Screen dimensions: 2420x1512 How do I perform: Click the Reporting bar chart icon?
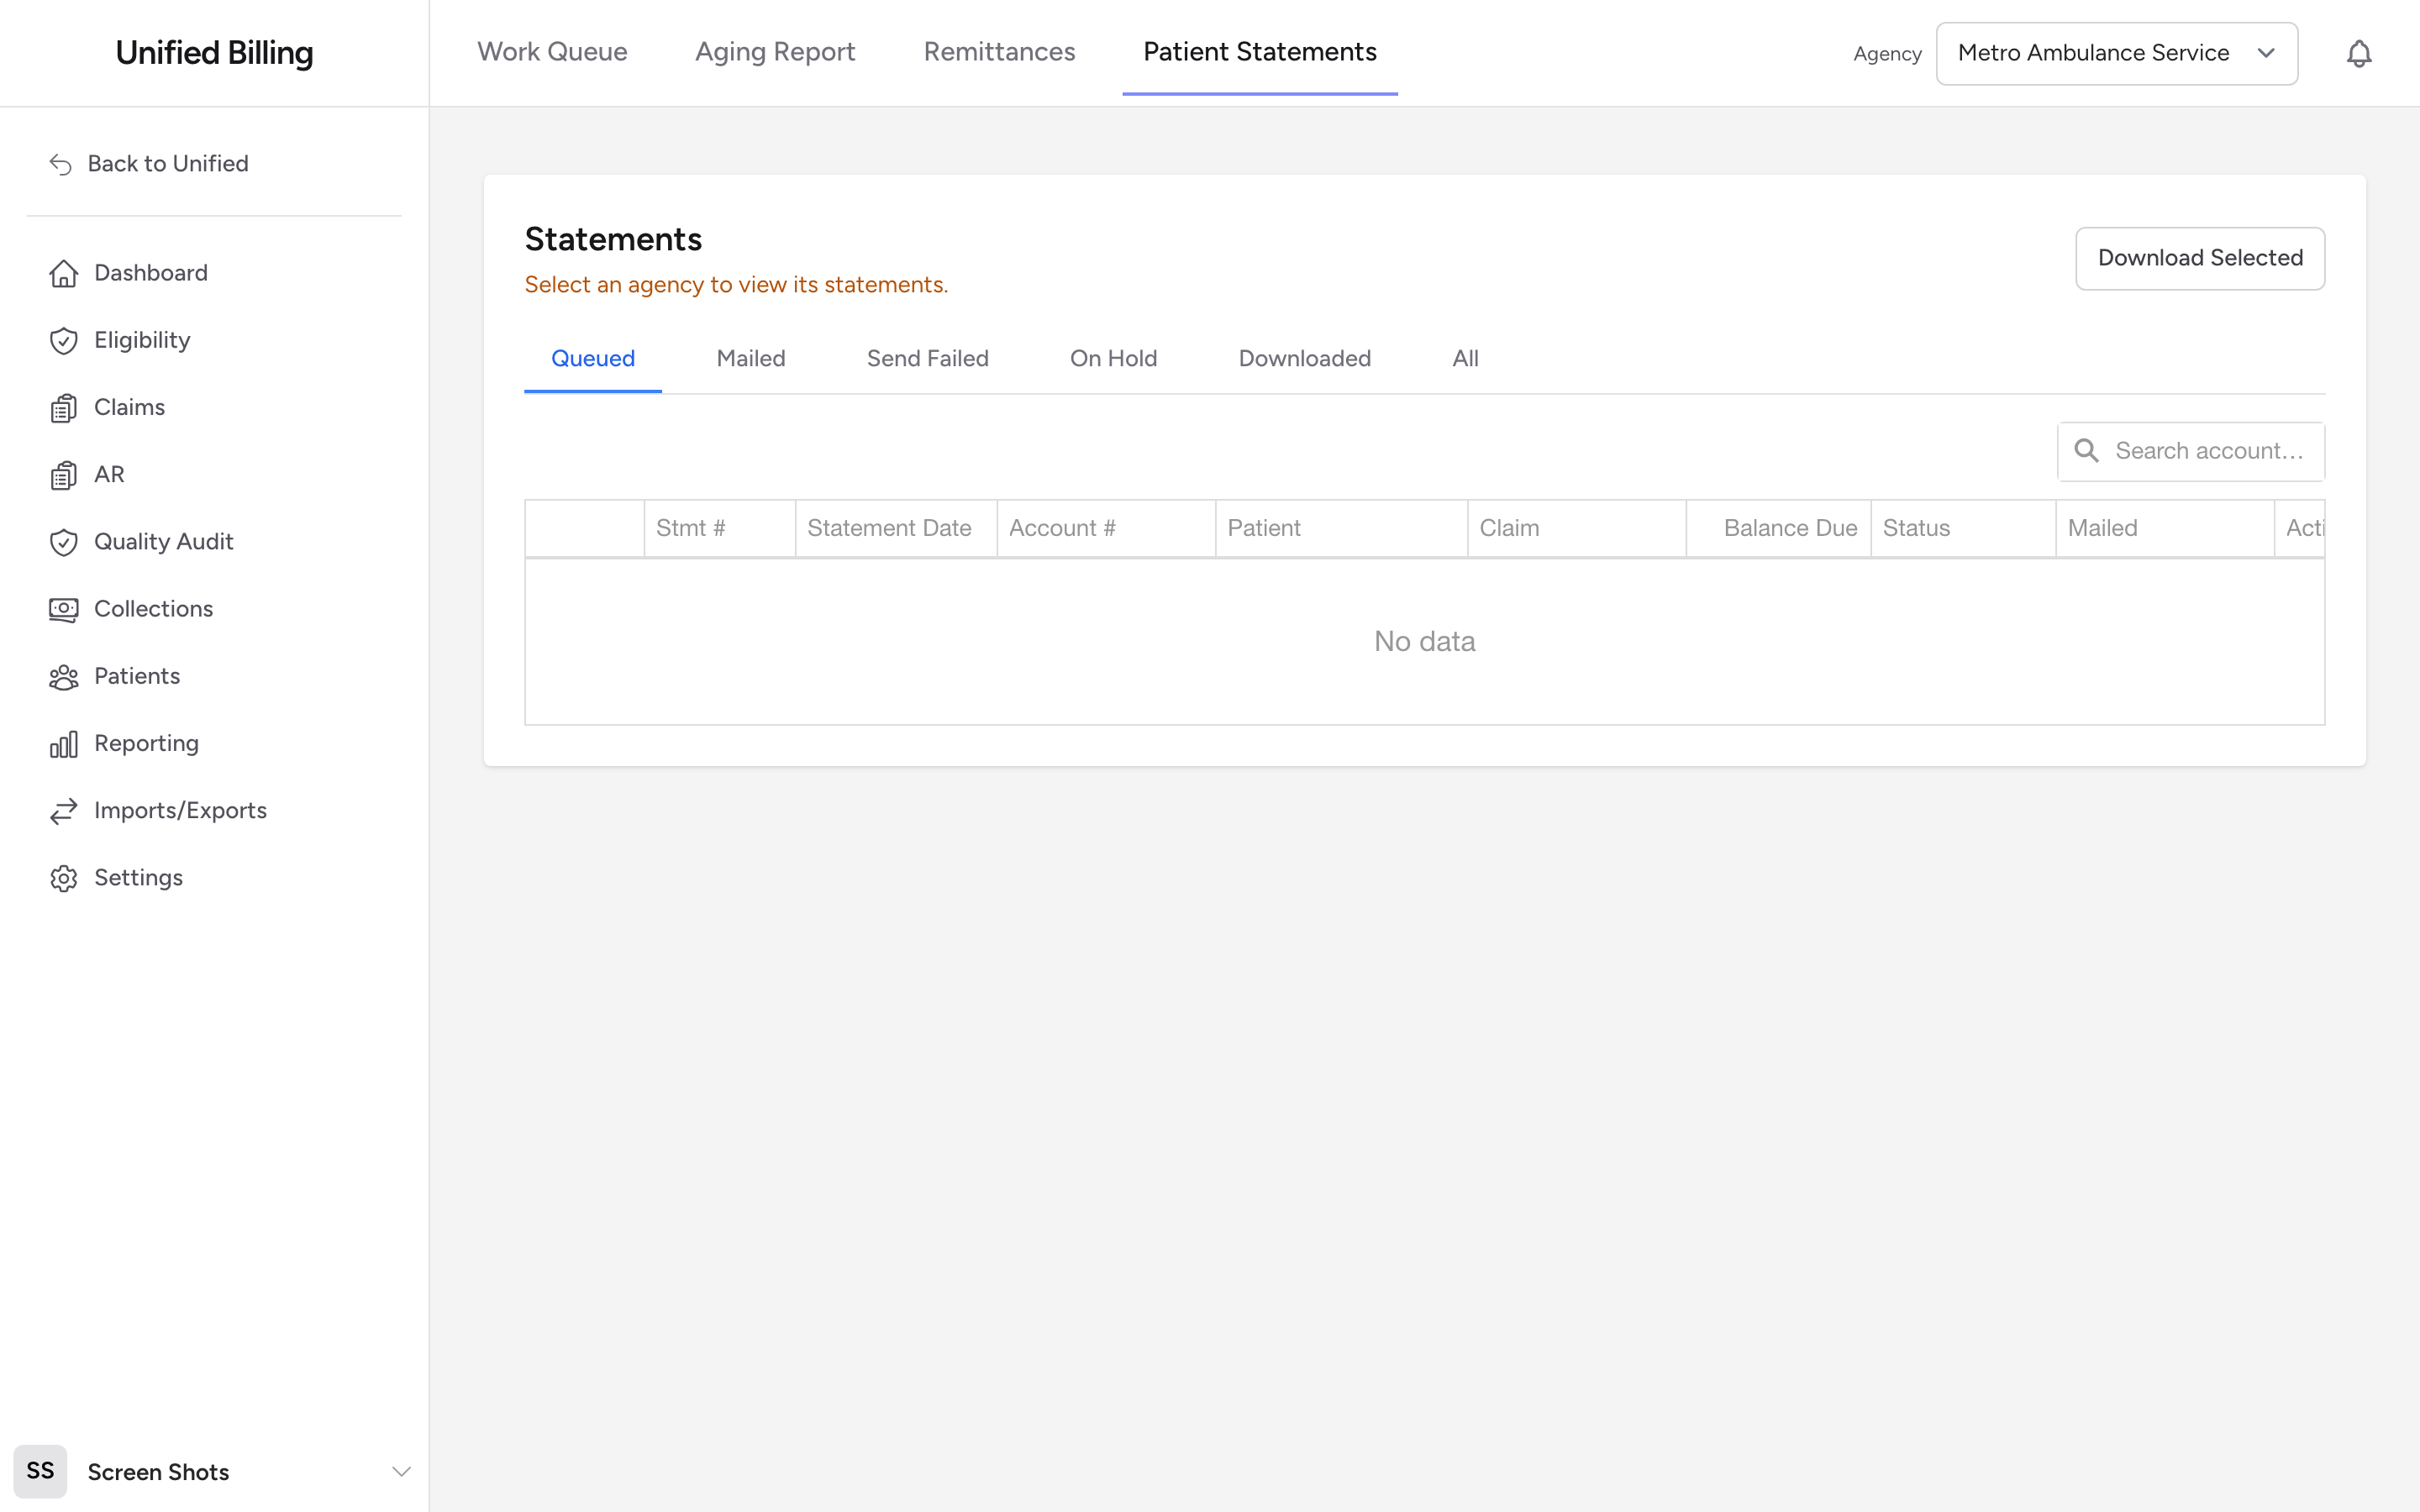pos(63,744)
